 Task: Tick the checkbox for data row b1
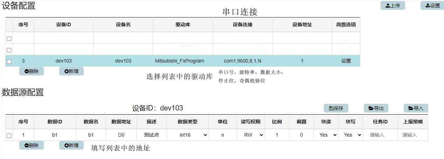tap(9, 135)
